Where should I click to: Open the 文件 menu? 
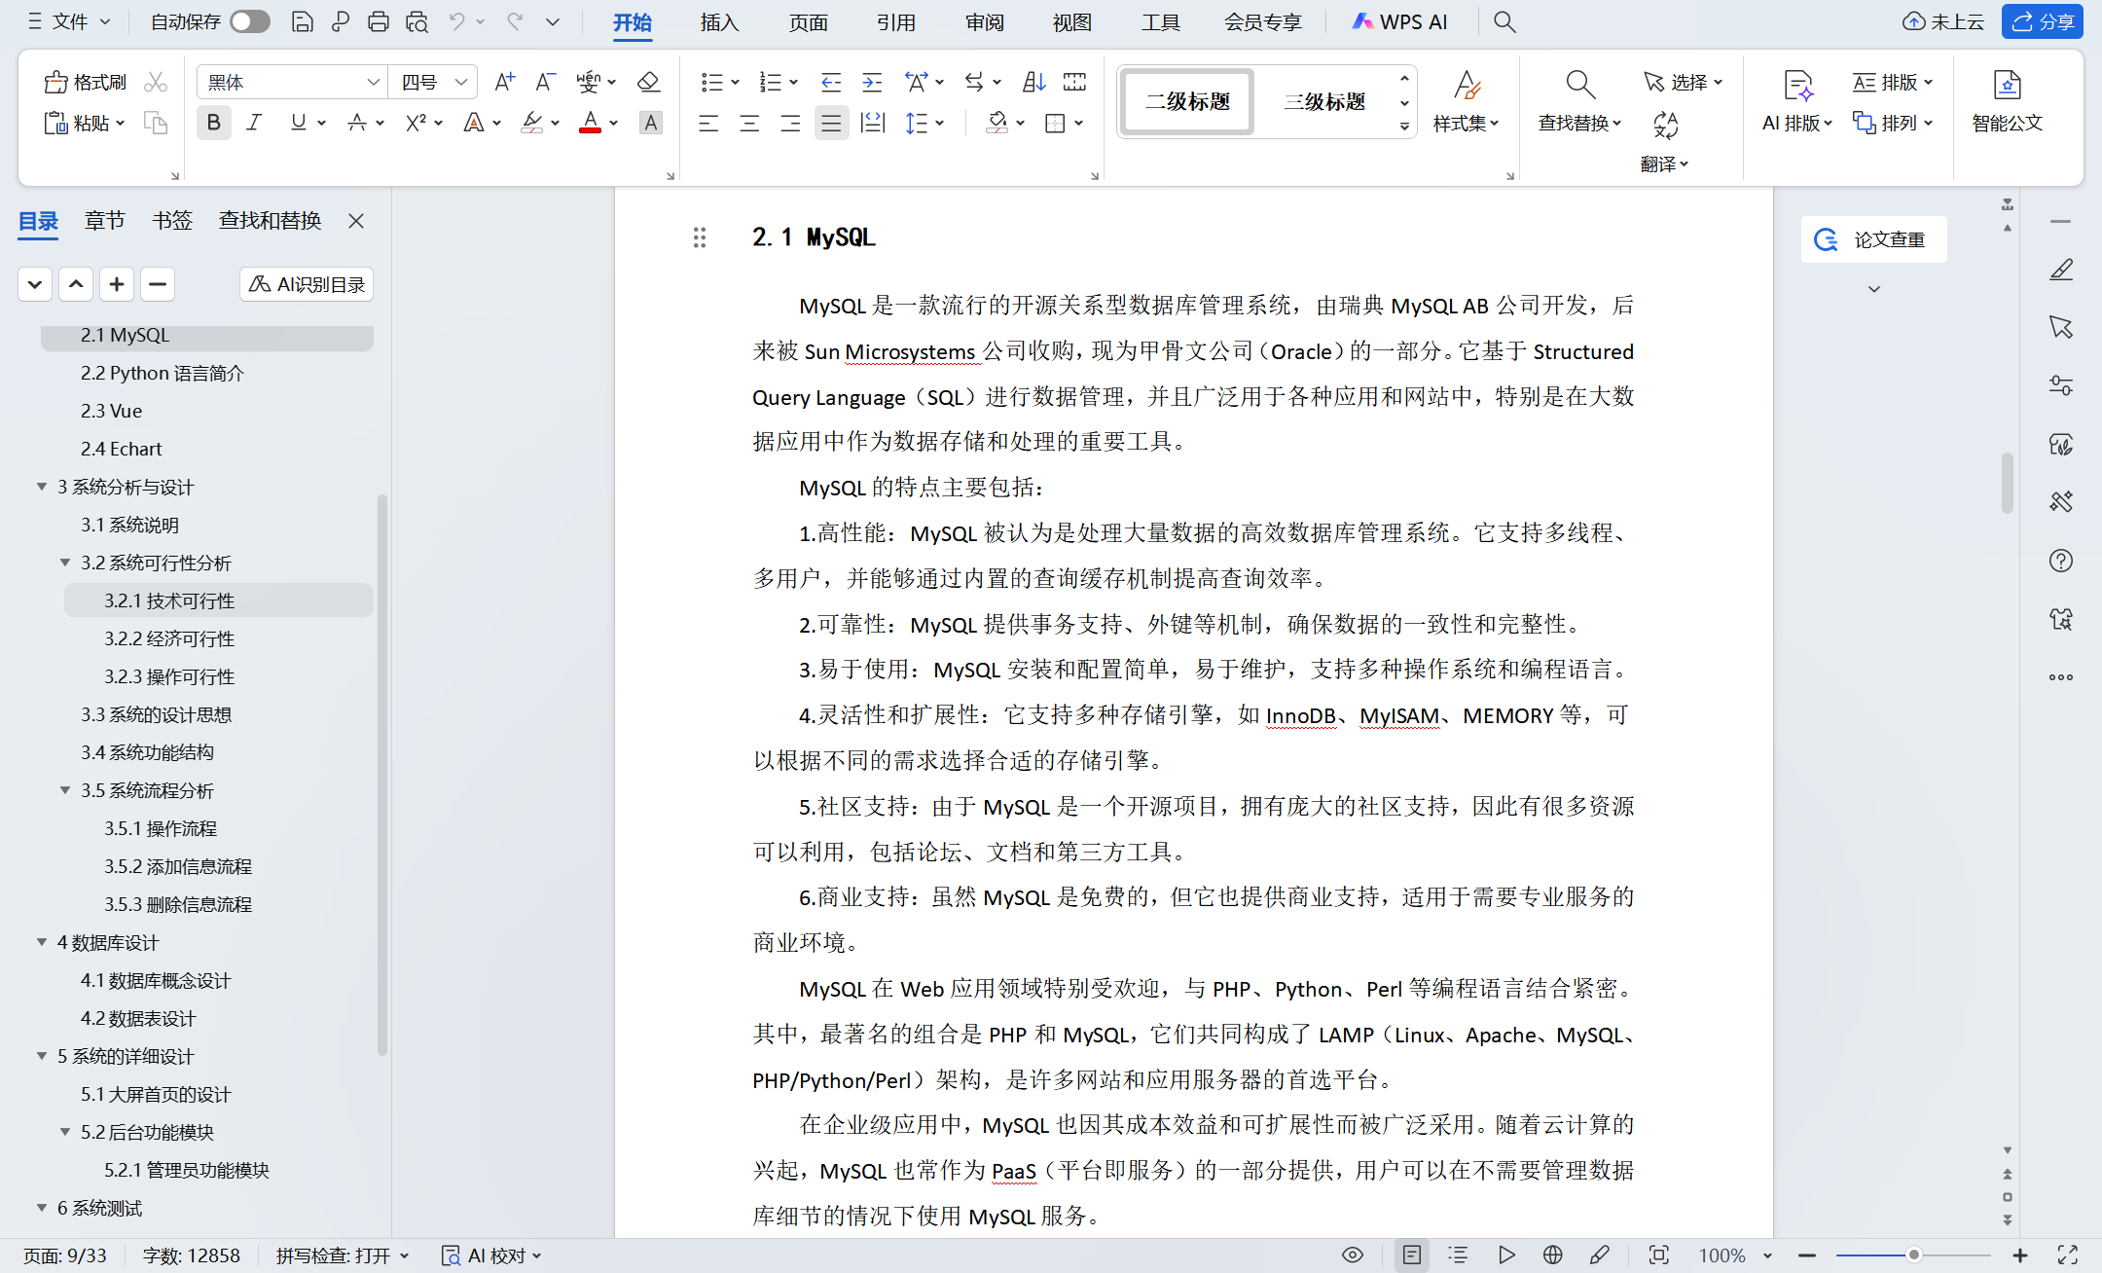70,21
